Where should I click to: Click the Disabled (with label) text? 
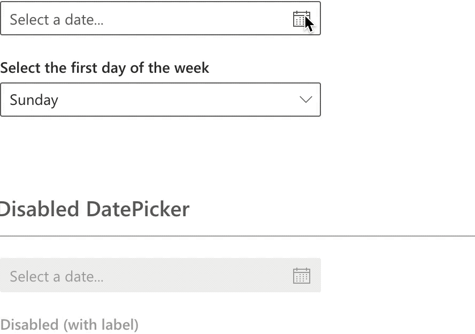tap(70, 324)
